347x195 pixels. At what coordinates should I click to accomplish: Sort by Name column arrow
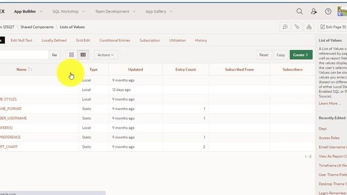pyautogui.click(x=30, y=69)
